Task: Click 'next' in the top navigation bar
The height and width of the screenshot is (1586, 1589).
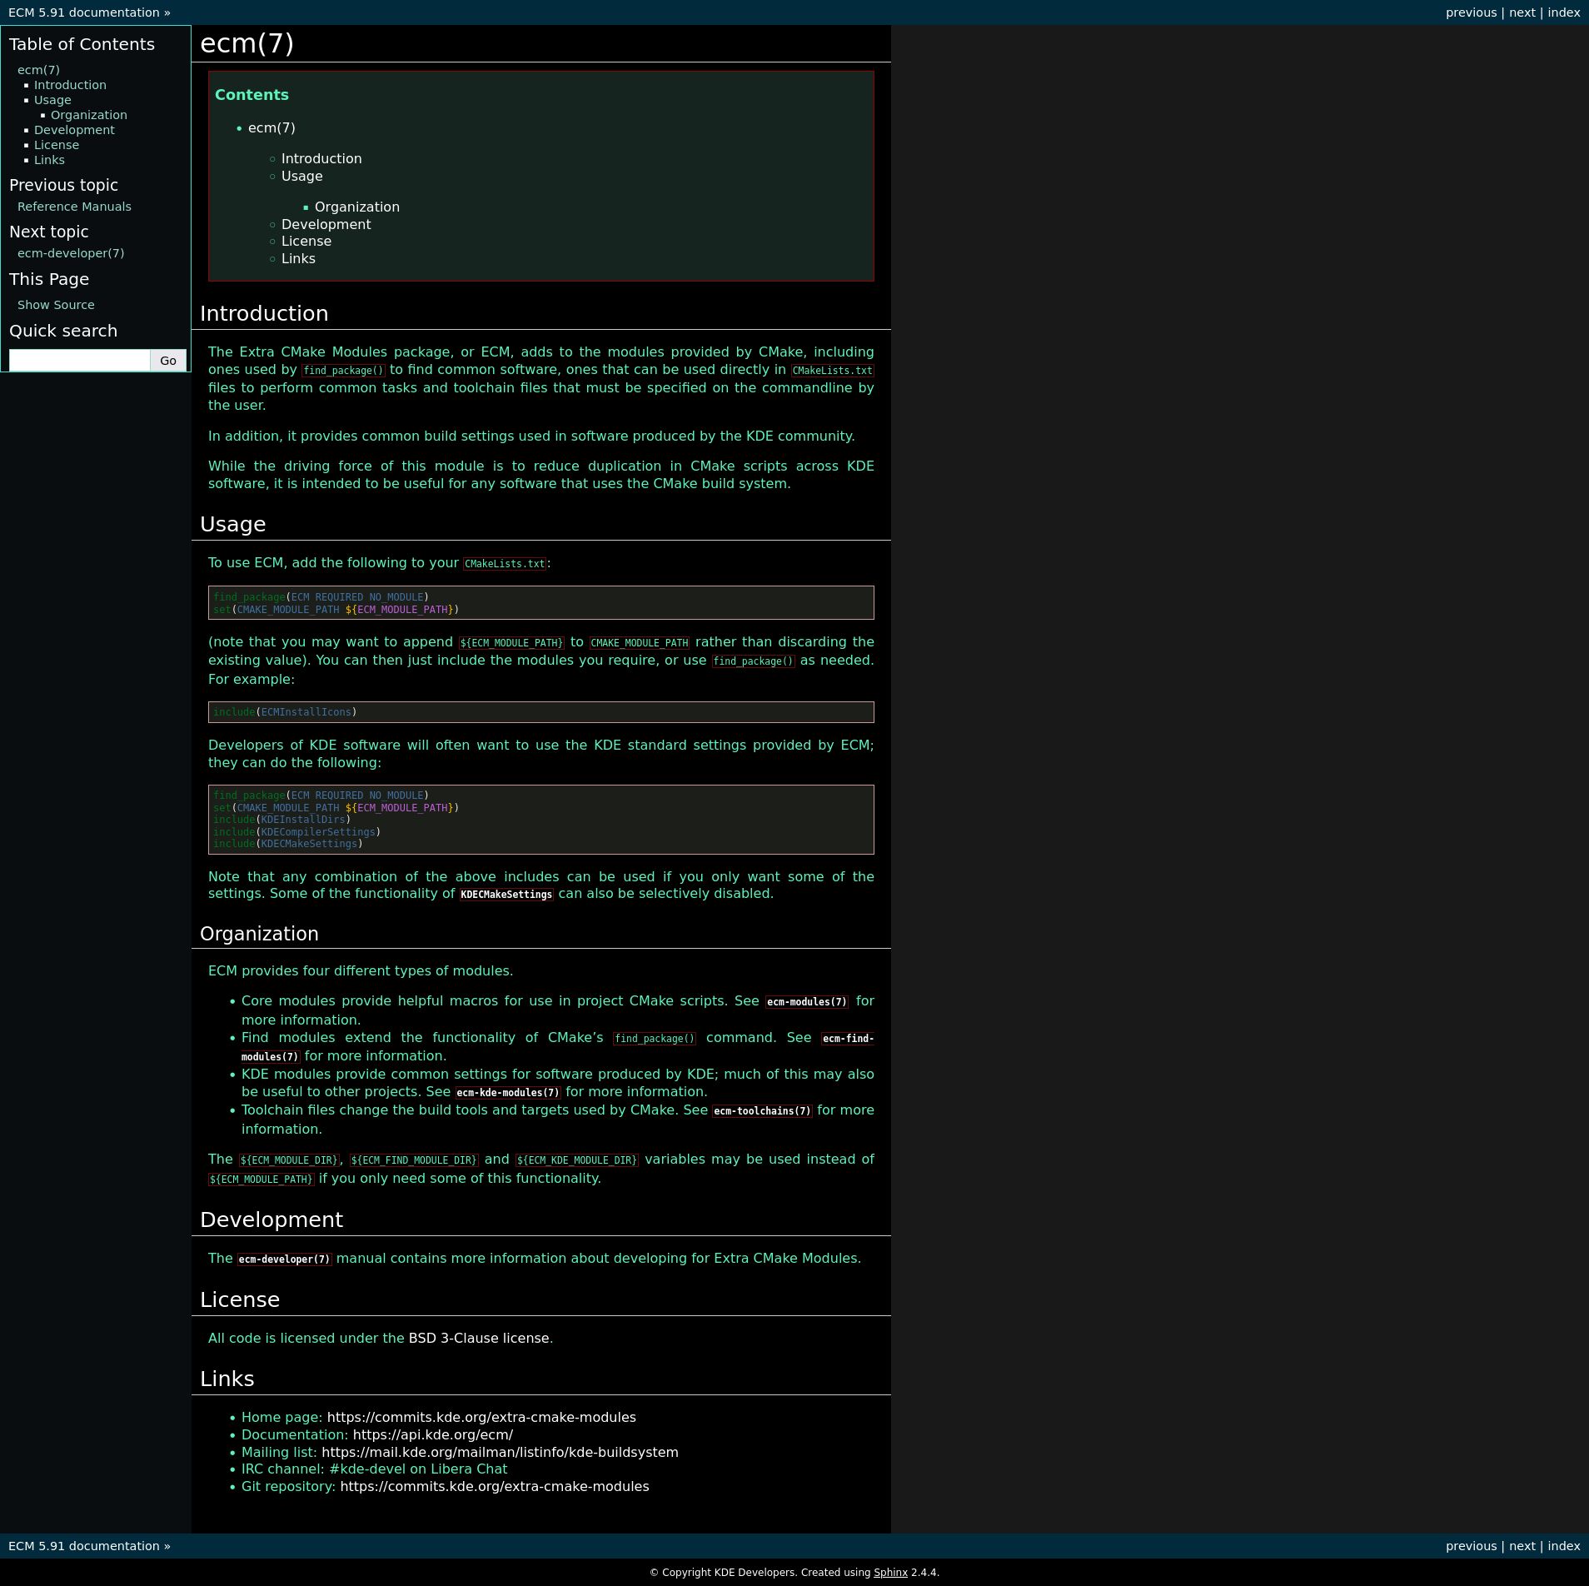Action: (1522, 12)
